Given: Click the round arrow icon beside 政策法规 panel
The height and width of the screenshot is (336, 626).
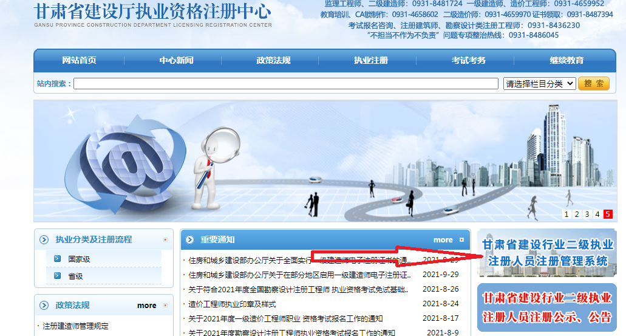Looking at the screenshot, I should 44,305.
